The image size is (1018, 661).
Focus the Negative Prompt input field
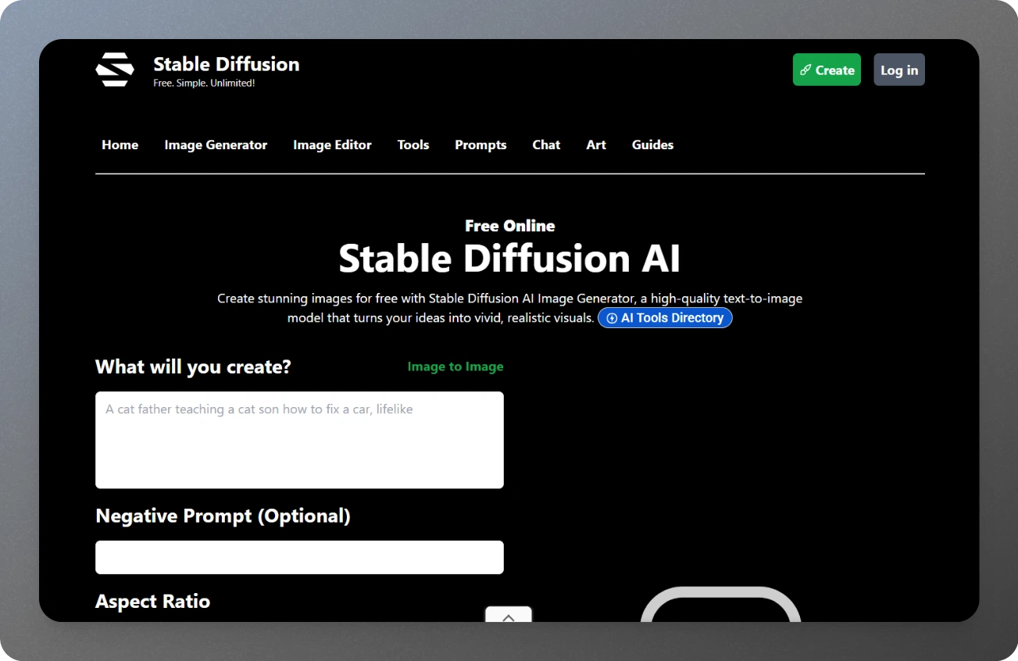click(x=299, y=557)
